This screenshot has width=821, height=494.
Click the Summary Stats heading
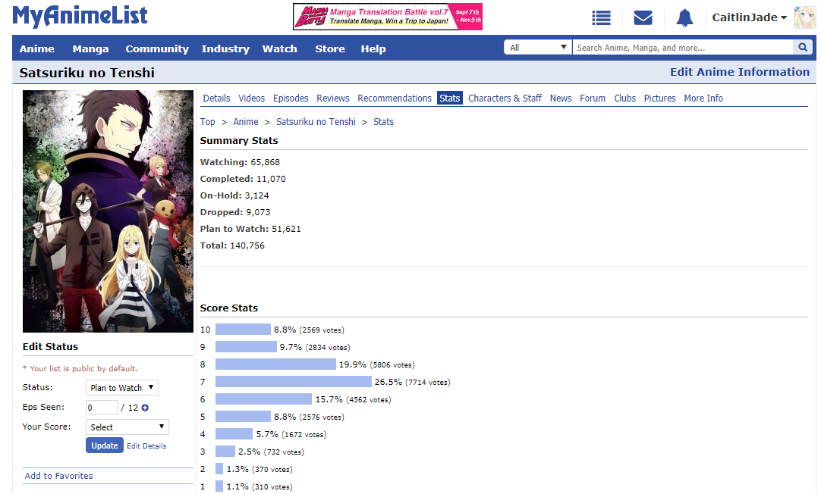239,141
